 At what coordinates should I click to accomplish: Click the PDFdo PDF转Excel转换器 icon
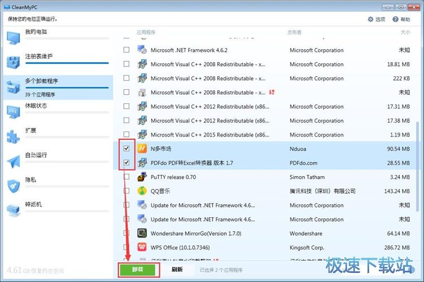(142, 162)
